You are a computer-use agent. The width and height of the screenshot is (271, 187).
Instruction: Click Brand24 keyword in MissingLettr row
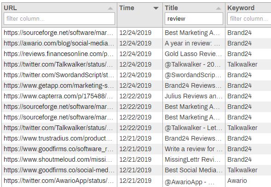[x=239, y=159]
